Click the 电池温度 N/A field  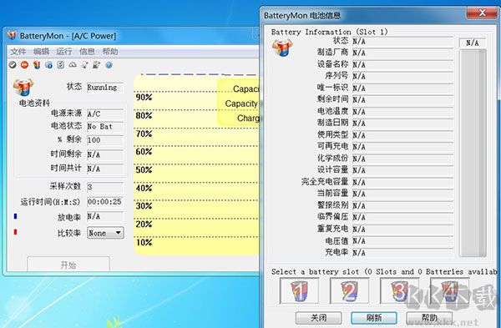point(402,112)
